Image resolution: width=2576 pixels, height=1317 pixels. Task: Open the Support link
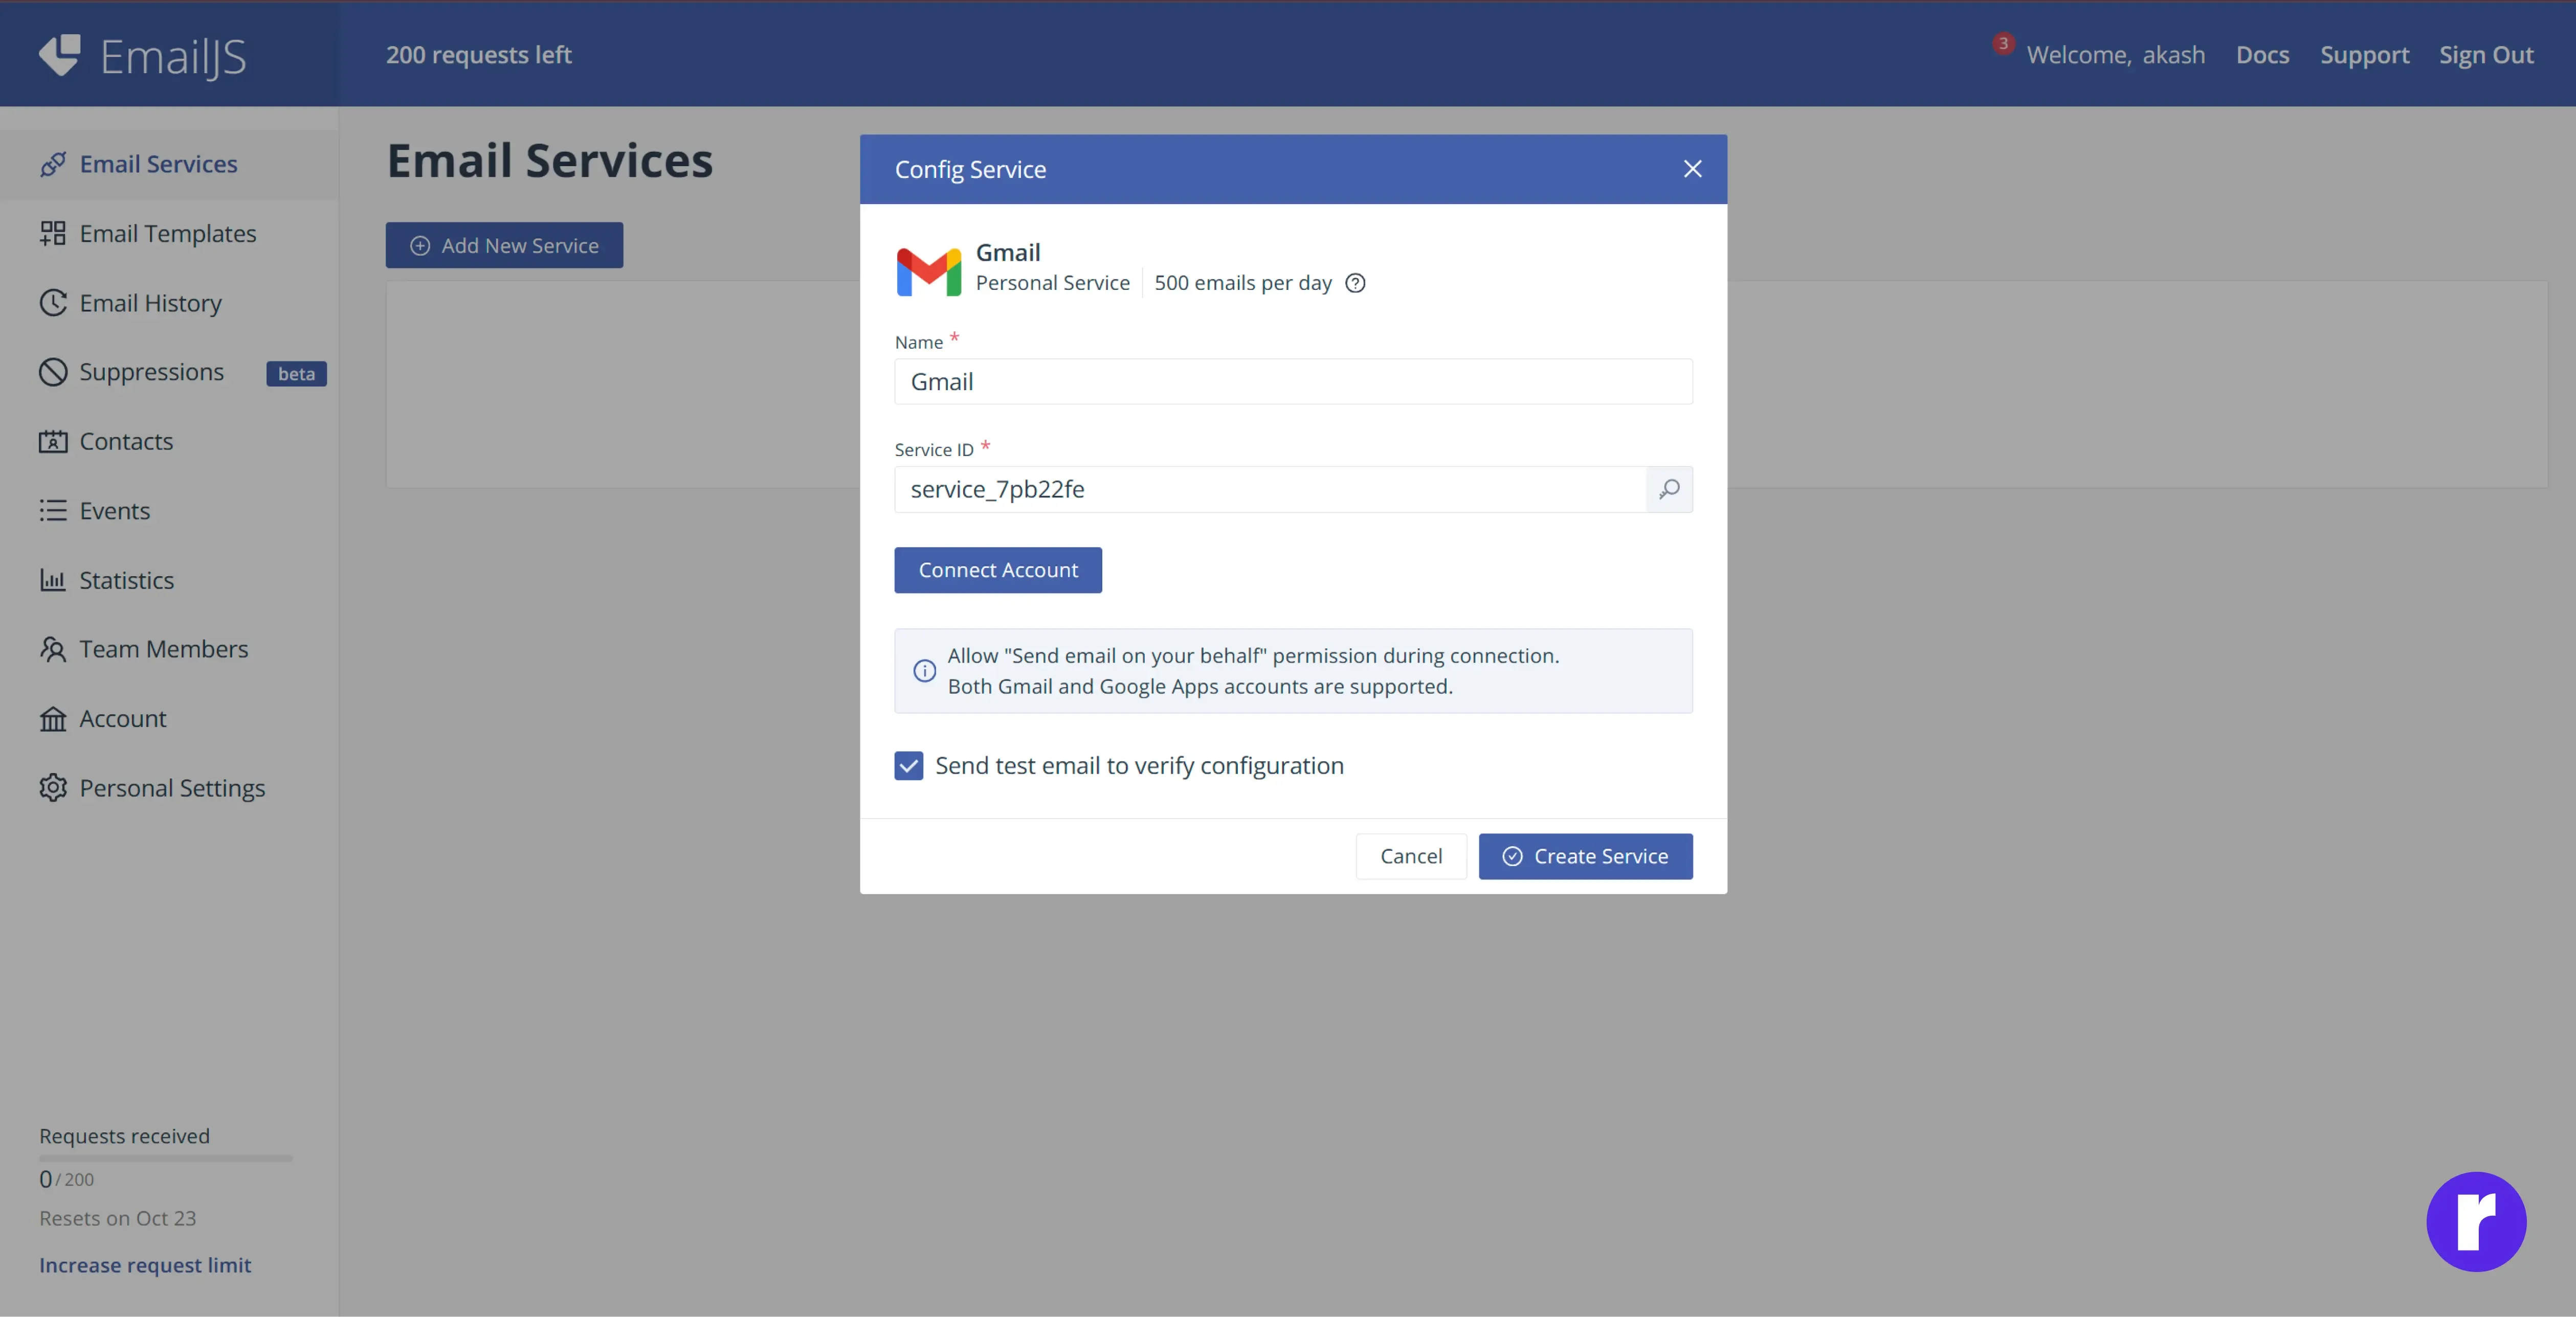pos(2364,55)
